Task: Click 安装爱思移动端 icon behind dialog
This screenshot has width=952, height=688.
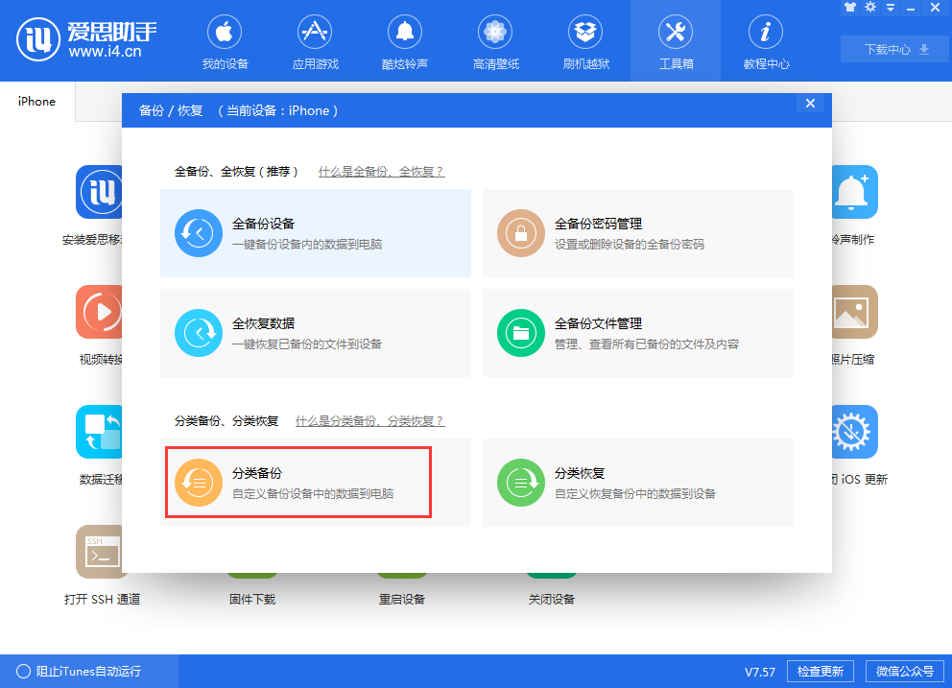Action: 99,192
